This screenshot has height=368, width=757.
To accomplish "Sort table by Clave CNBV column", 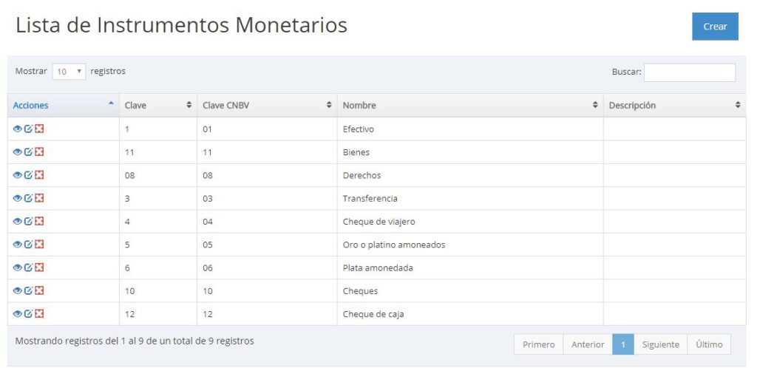I will (x=267, y=105).
